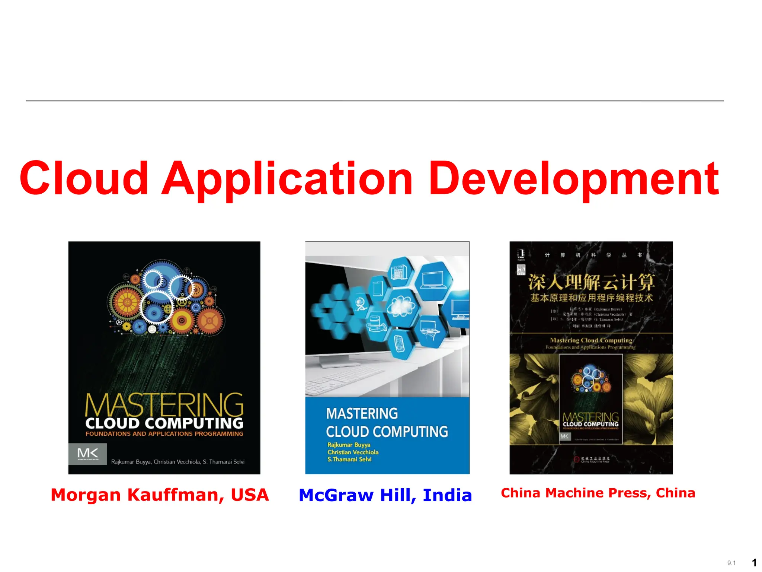
Task: Click the MK Morgan Kaufmann logo on the first cover
Action: click(88, 454)
